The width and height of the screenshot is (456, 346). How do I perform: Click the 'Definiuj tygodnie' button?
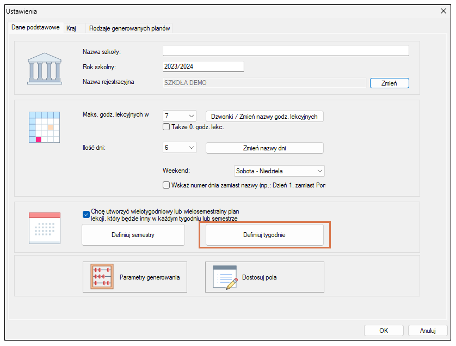[x=264, y=235]
